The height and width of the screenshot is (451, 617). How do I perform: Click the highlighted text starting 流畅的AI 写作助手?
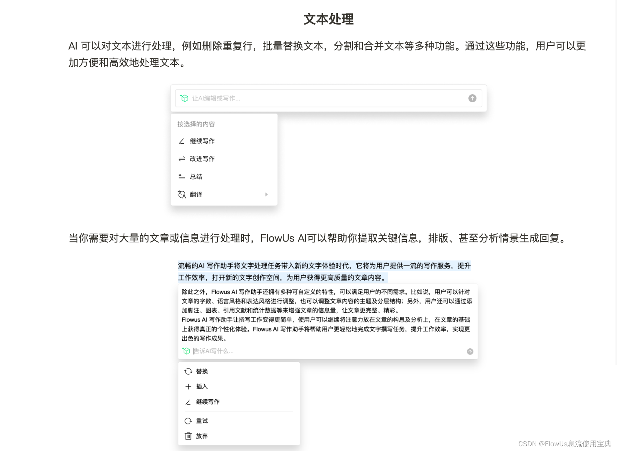[x=324, y=272]
